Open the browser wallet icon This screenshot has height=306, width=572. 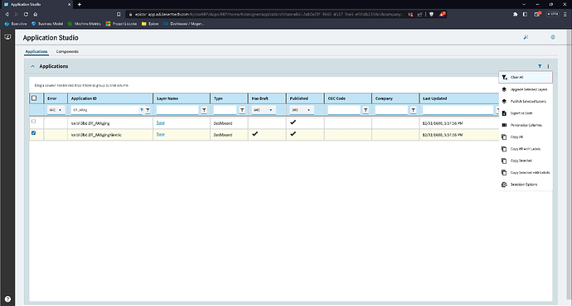point(537,14)
